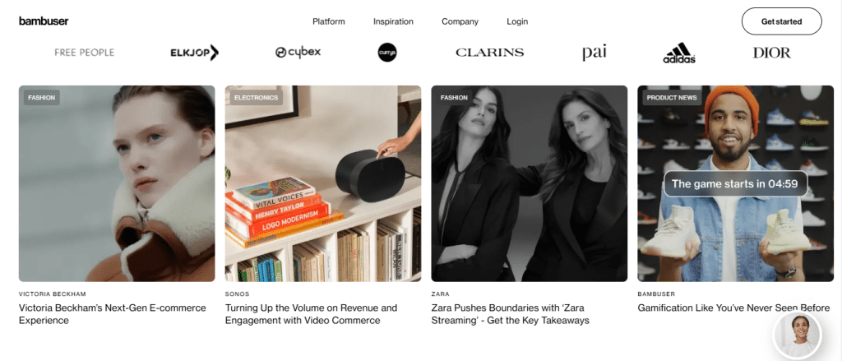
Task: Open the Inspiration menu
Action: (x=393, y=21)
